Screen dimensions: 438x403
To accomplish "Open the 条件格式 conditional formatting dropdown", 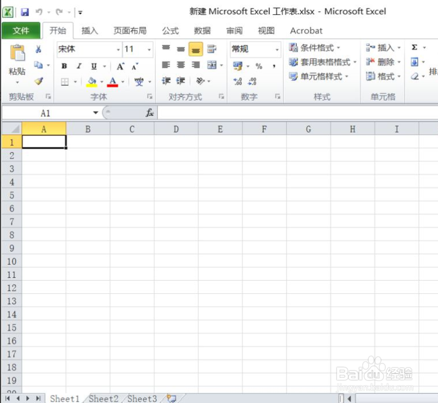I will [314, 48].
